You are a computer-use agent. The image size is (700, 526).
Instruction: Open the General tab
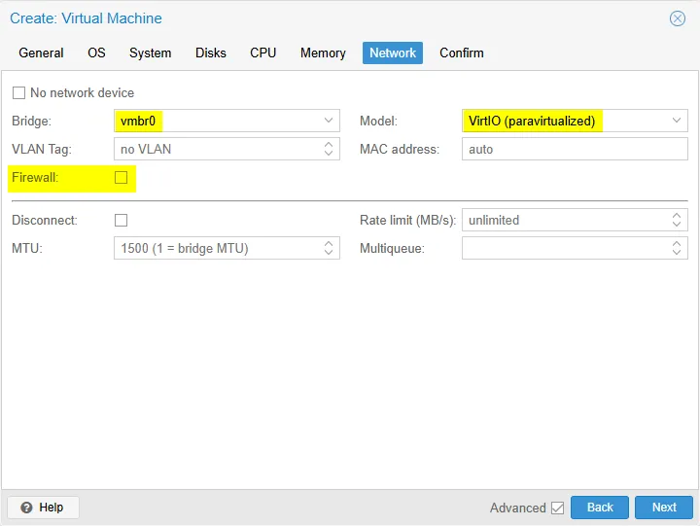tap(41, 53)
